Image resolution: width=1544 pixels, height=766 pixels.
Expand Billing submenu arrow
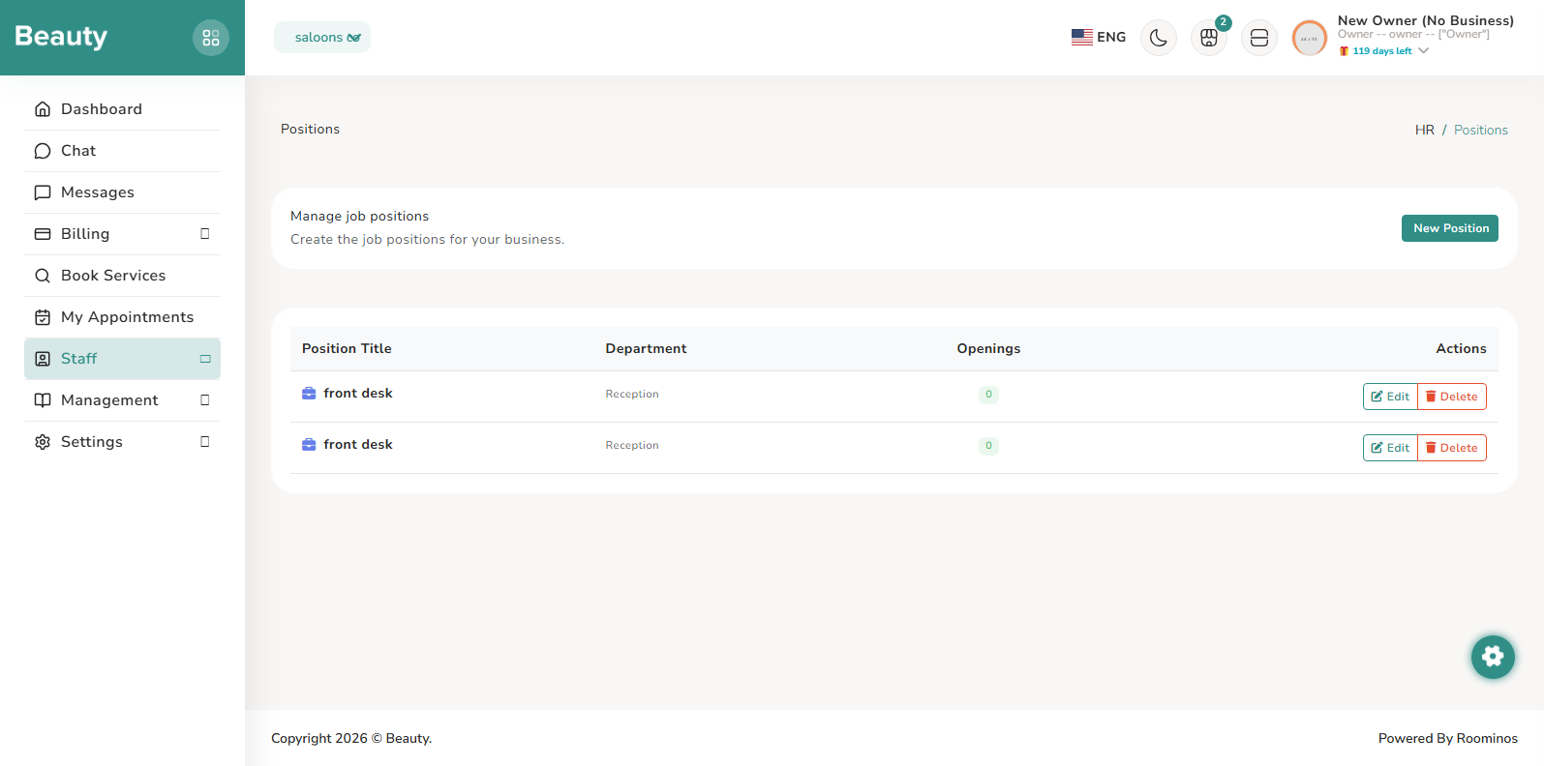[205, 234]
